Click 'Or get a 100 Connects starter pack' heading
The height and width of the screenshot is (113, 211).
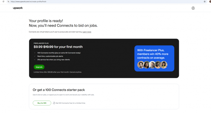click(59, 90)
